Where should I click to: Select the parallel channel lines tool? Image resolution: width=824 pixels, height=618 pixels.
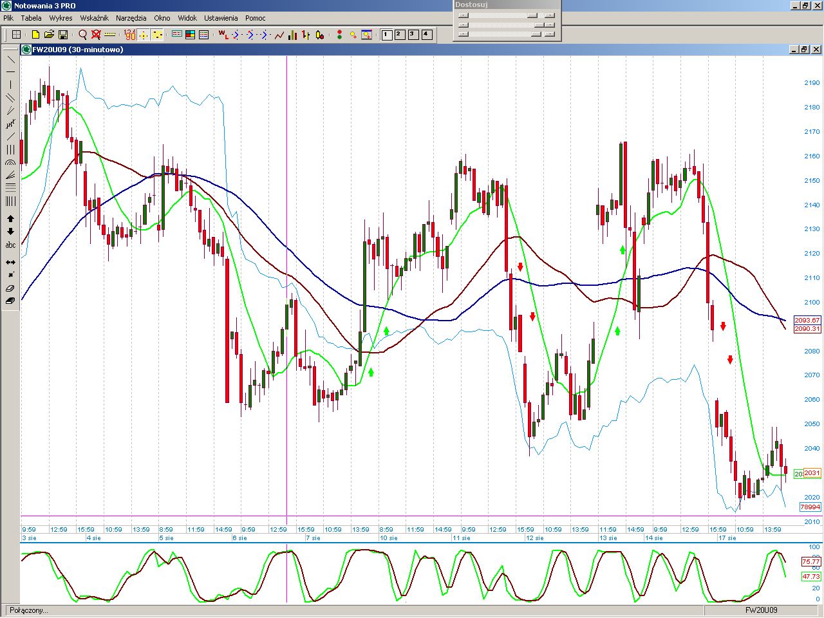tap(11, 98)
